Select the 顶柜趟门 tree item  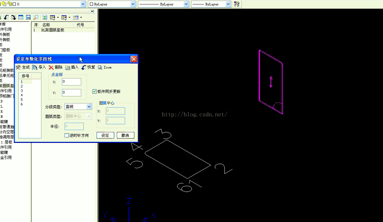7,96
